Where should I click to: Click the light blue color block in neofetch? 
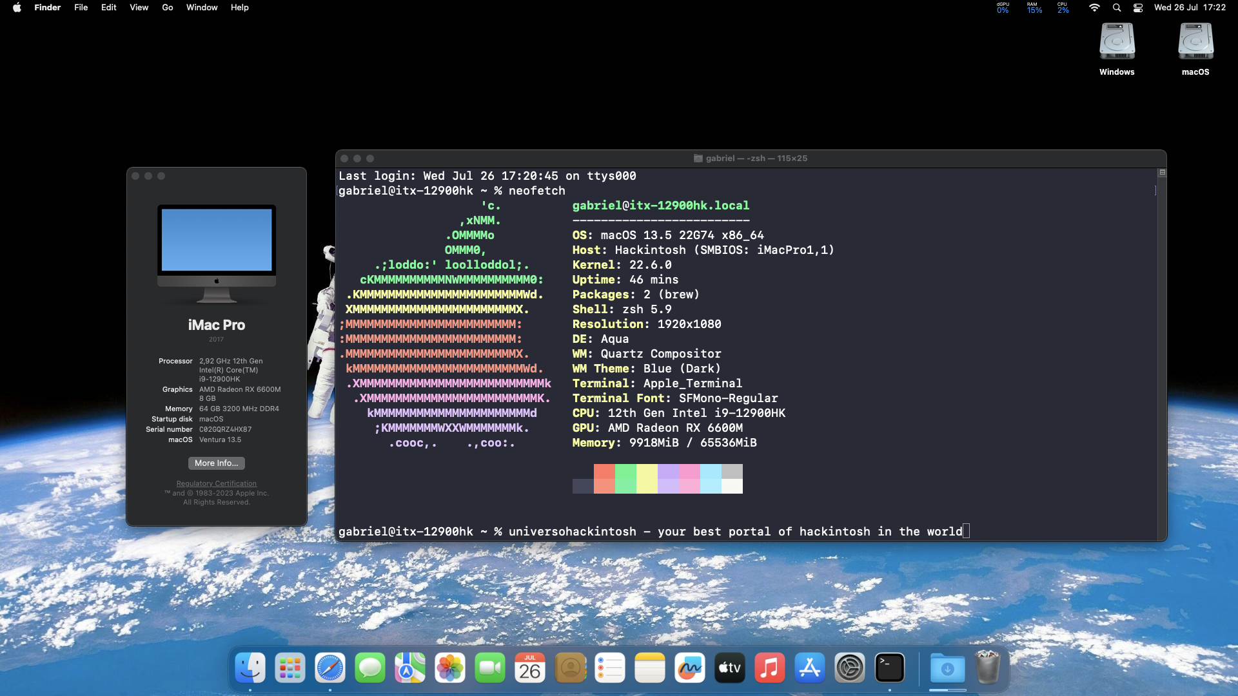711,479
